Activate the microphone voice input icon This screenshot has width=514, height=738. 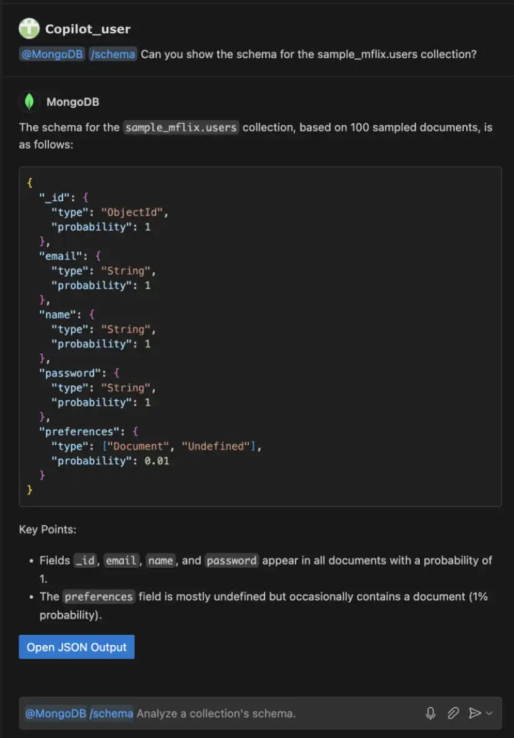click(430, 713)
